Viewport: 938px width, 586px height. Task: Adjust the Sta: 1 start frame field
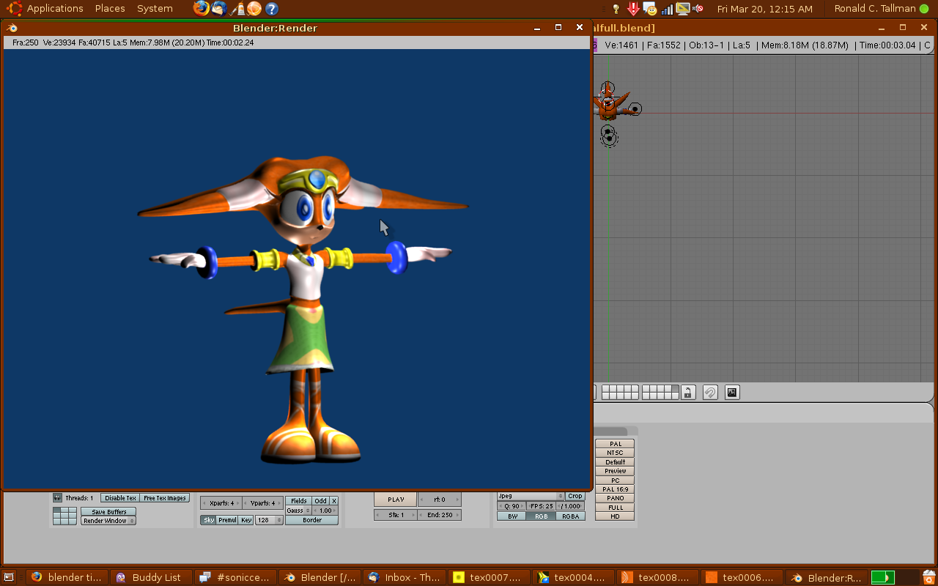[396, 515]
